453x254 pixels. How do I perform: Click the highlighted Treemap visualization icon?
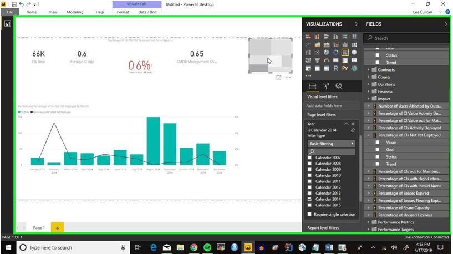345,52
